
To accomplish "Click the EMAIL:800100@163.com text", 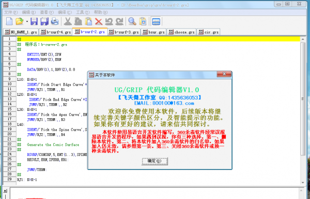I will (164, 103).
